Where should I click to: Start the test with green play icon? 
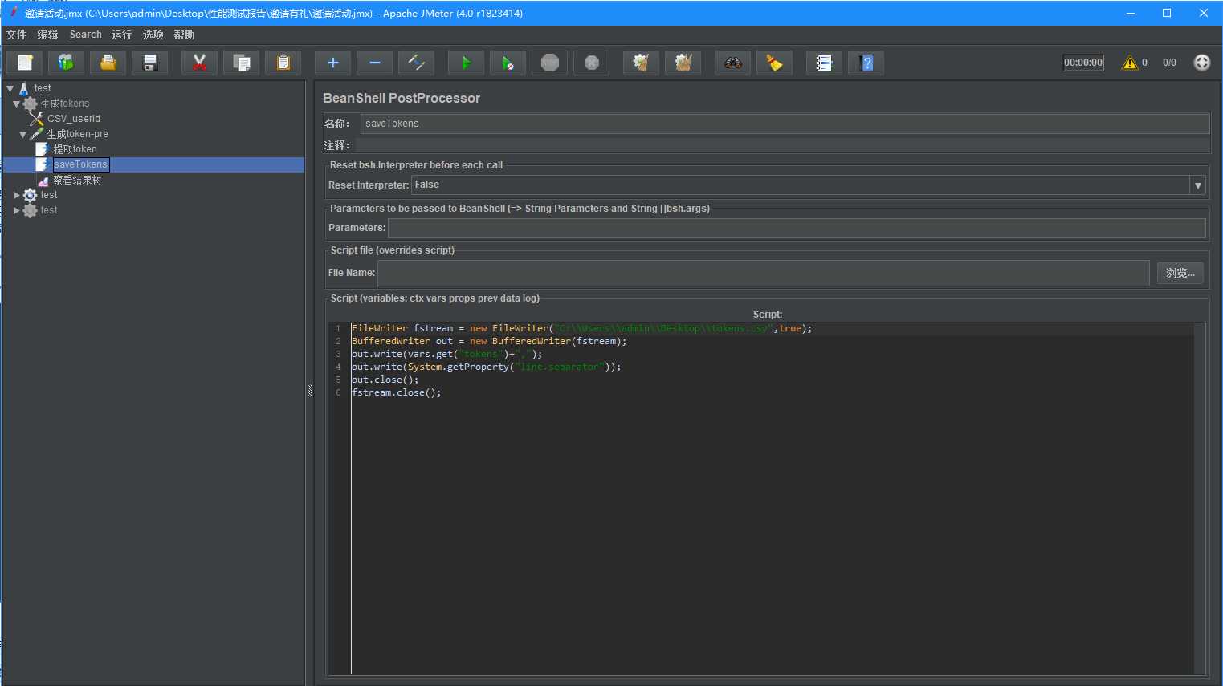[467, 63]
